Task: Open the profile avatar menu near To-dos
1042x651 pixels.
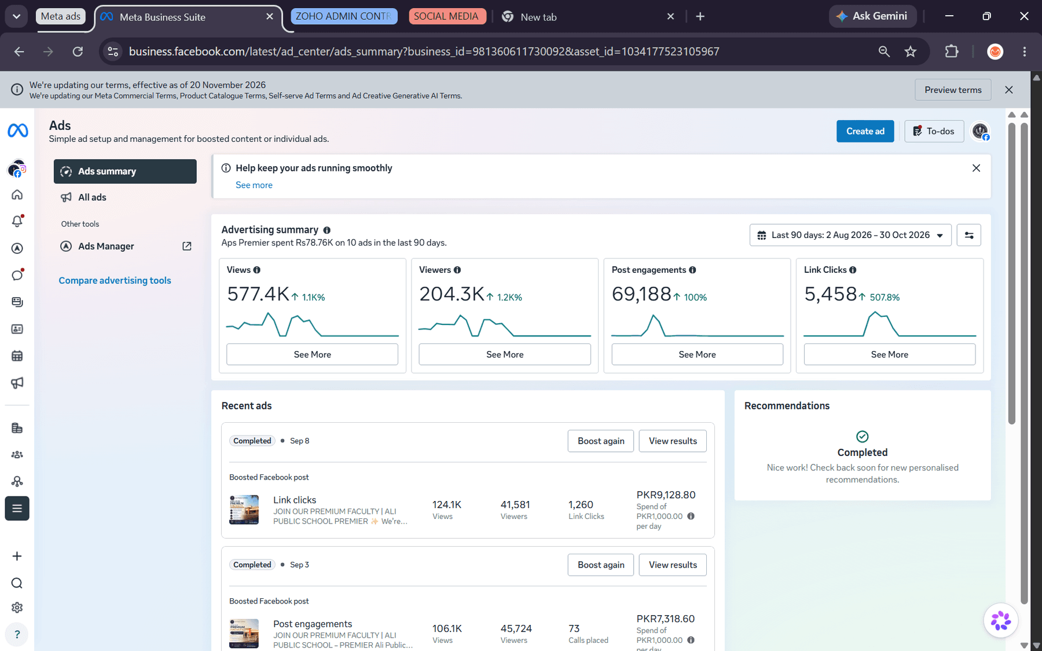Action: coord(981,131)
